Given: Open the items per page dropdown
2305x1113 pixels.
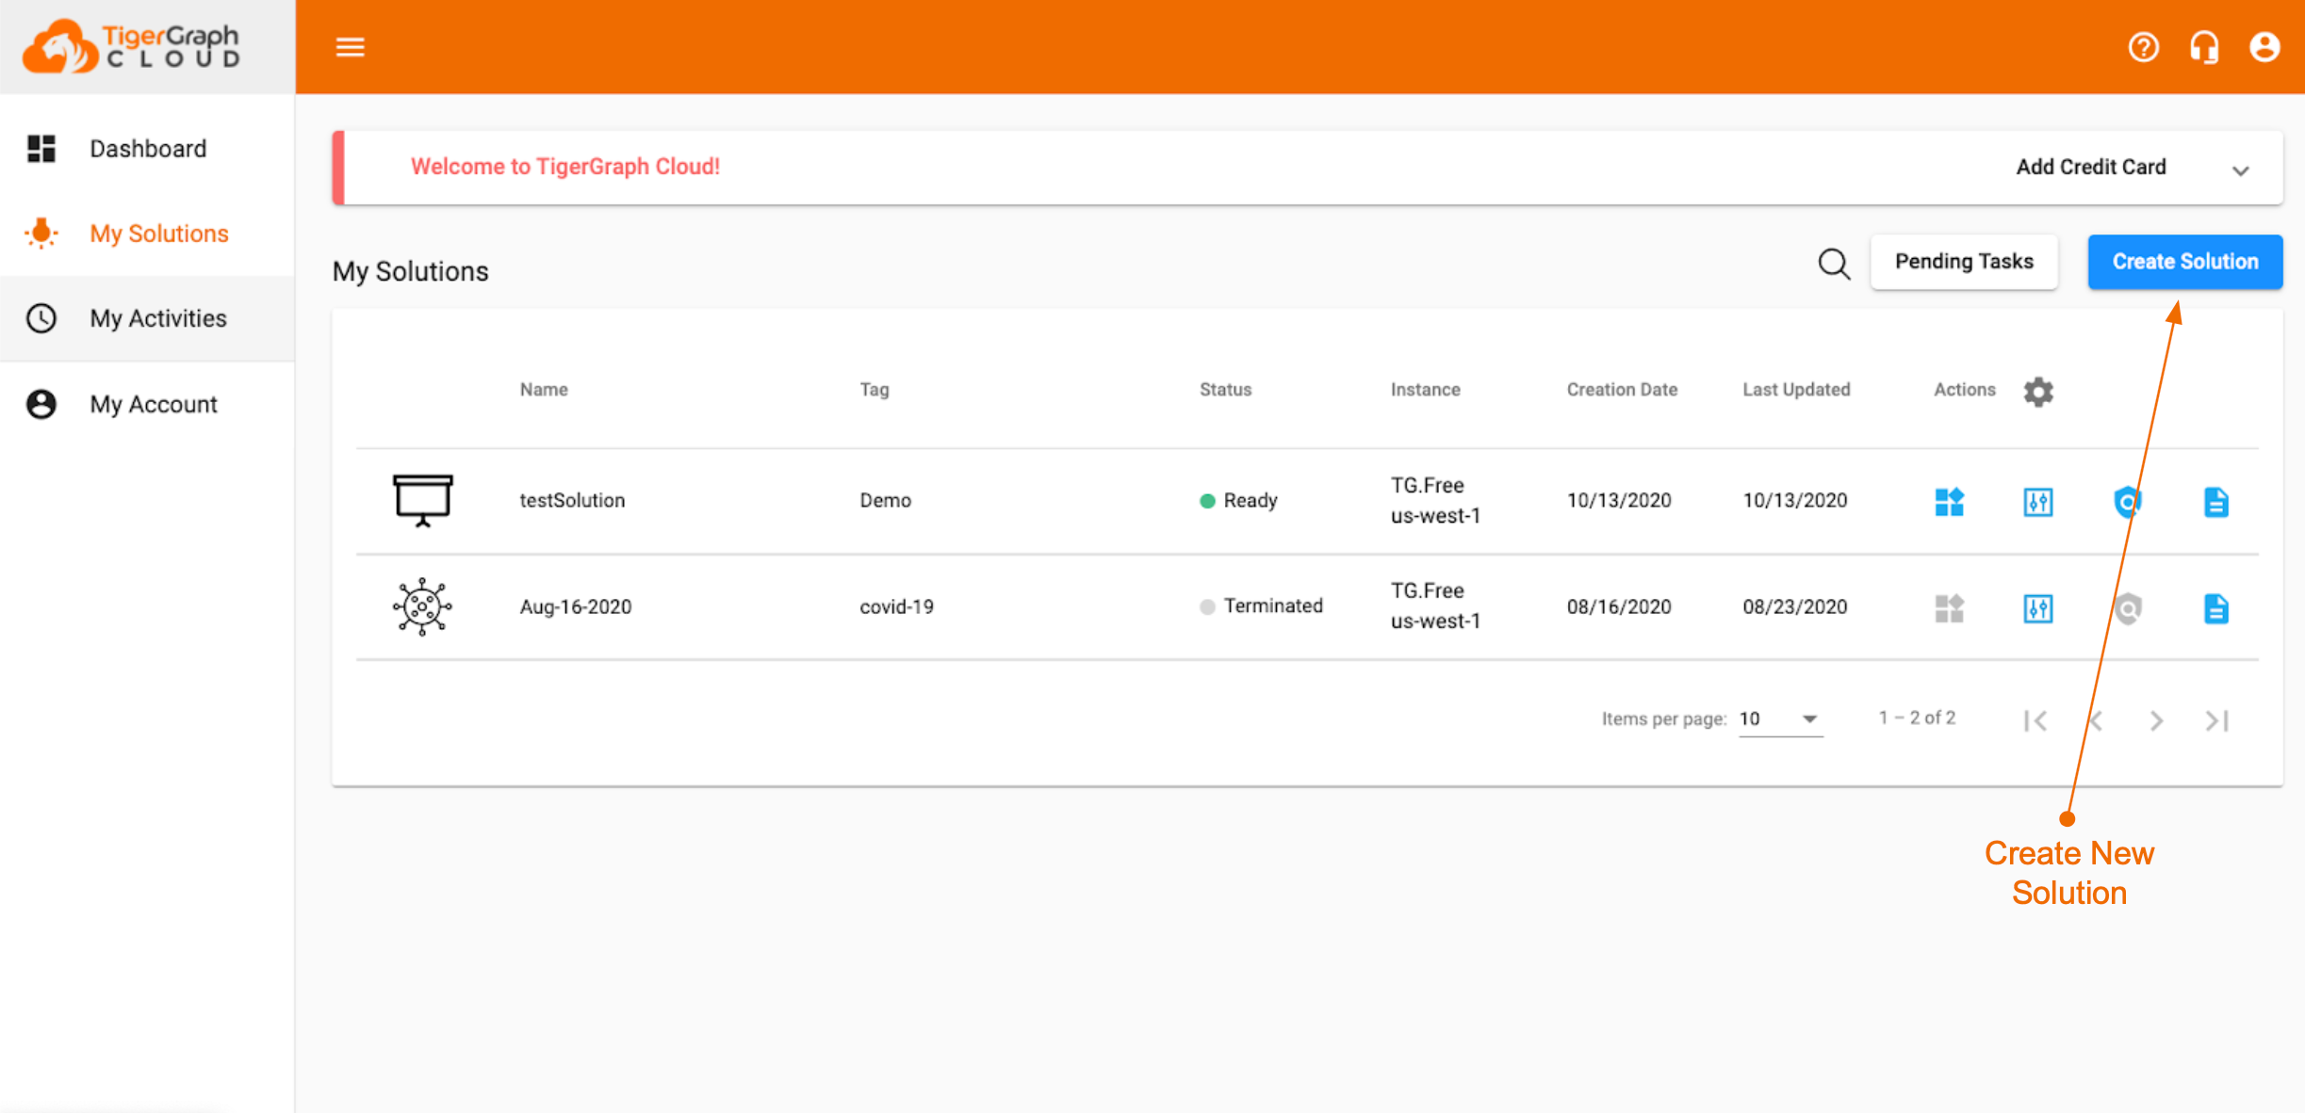Looking at the screenshot, I should 1779,719.
